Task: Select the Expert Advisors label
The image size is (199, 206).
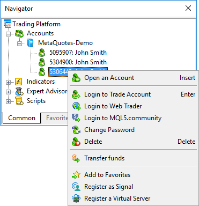Action: pyautogui.click(x=47, y=91)
